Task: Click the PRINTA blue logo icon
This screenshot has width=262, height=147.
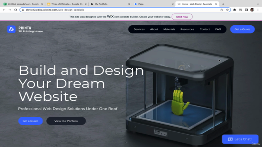Action: [x=11, y=29]
